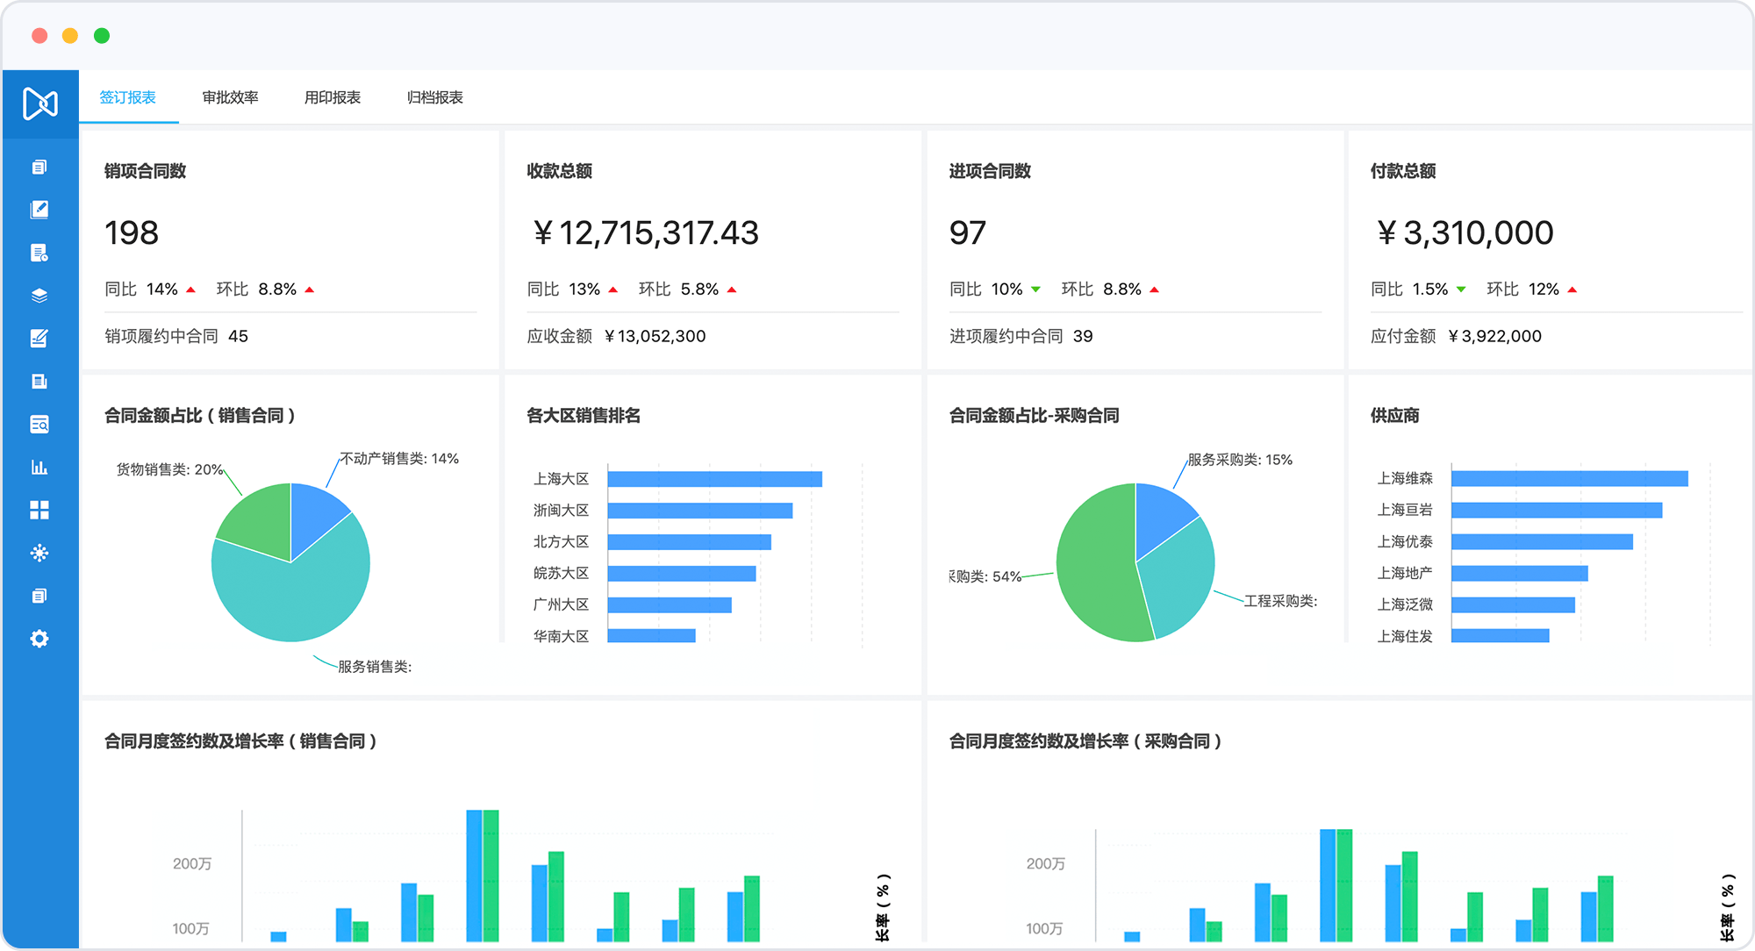Click the 应收金额 ¥13,052,300 text
Image resolution: width=1755 pixels, height=951 pixels.
coord(616,336)
